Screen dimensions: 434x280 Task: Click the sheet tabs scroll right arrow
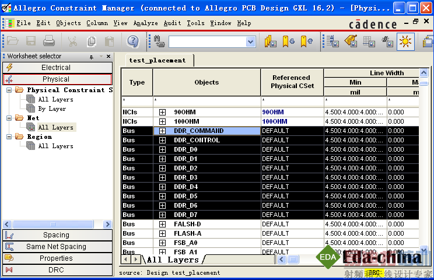click(135, 260)
